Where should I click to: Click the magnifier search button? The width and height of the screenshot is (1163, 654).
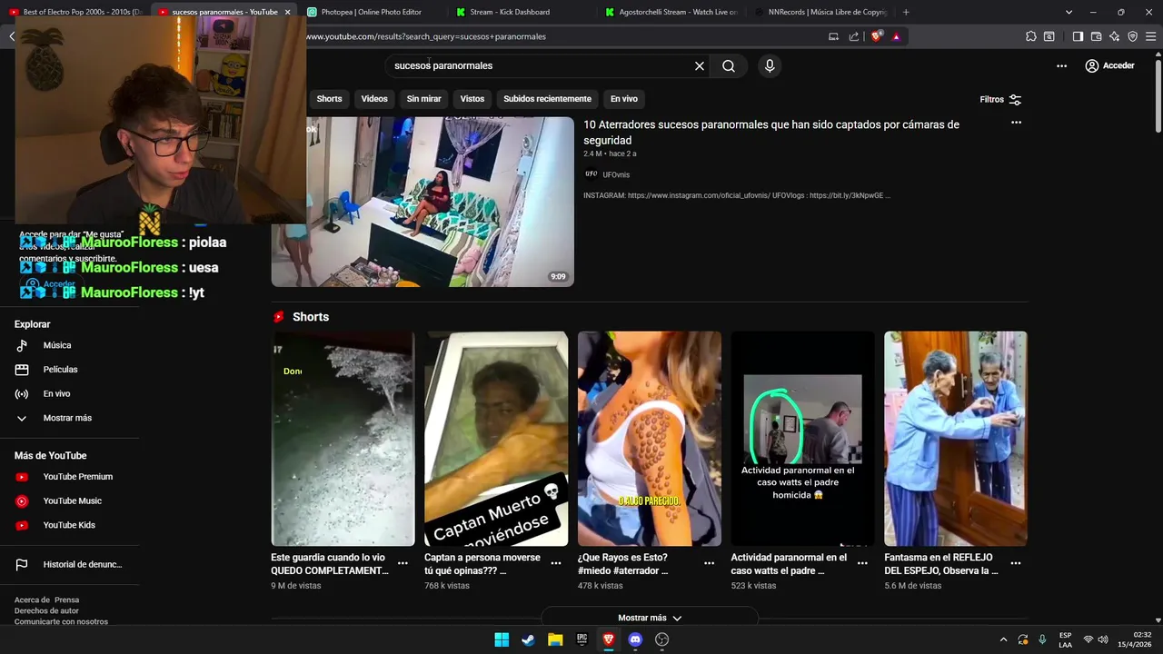point(729,65)
